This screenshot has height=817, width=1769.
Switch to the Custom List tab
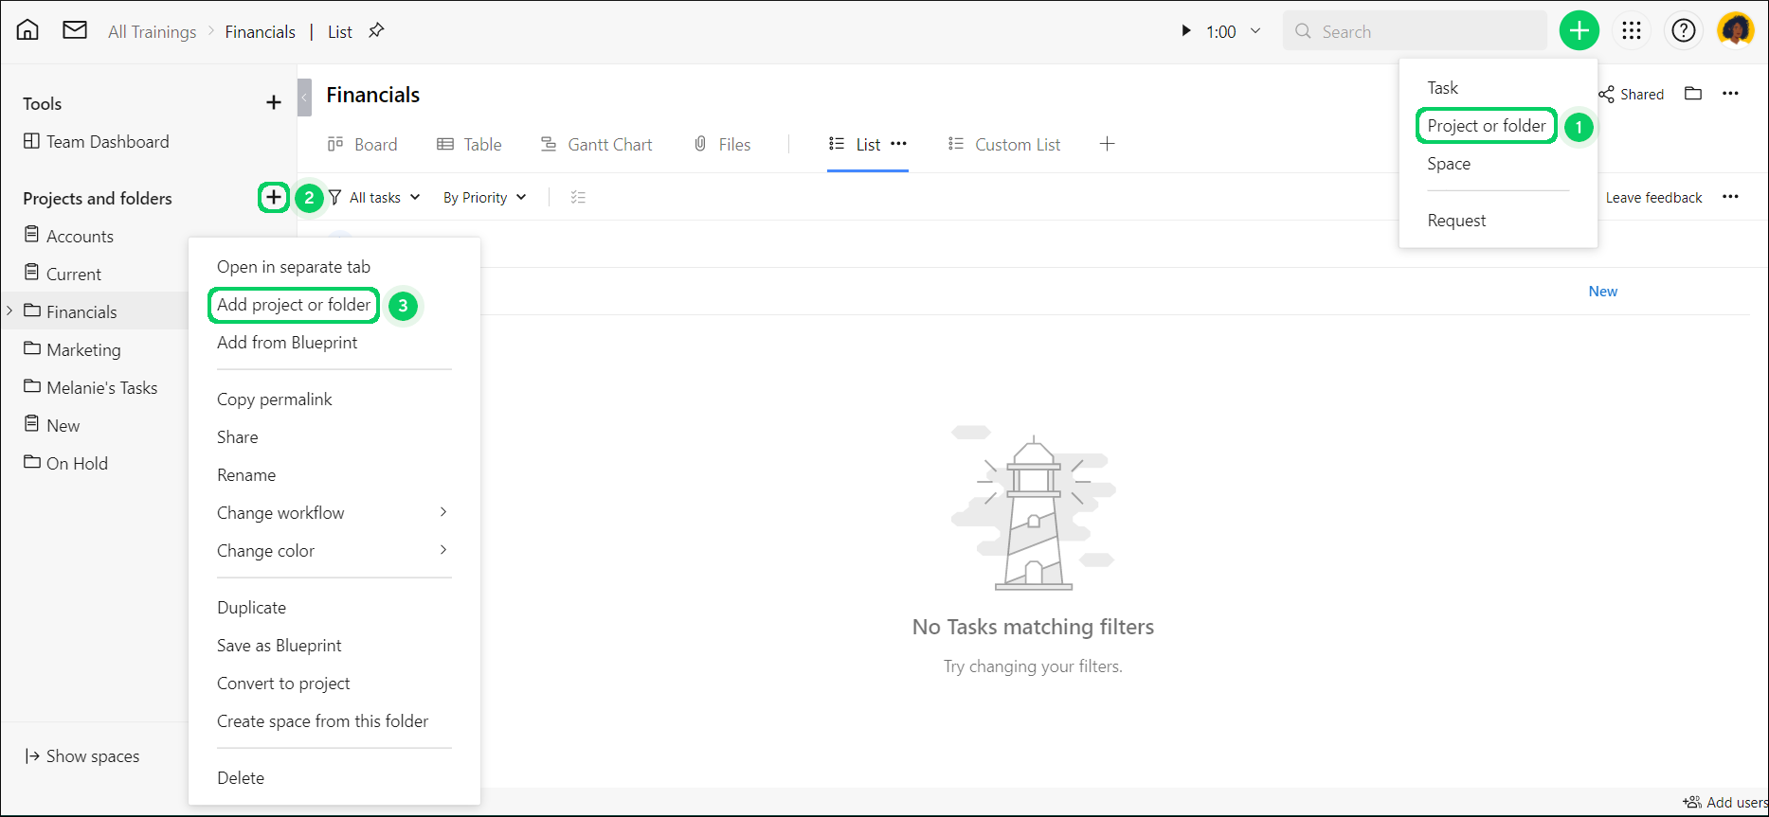pyautogui.click(x=1004, y=144)
